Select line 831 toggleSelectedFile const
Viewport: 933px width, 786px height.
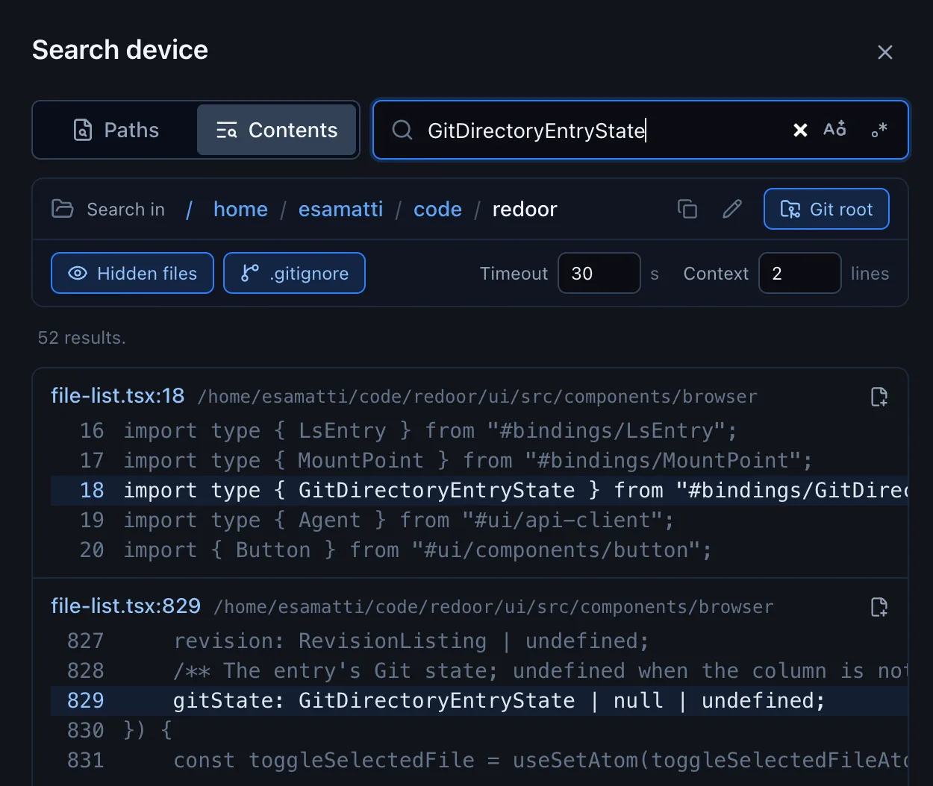click(x=479, y=761)
